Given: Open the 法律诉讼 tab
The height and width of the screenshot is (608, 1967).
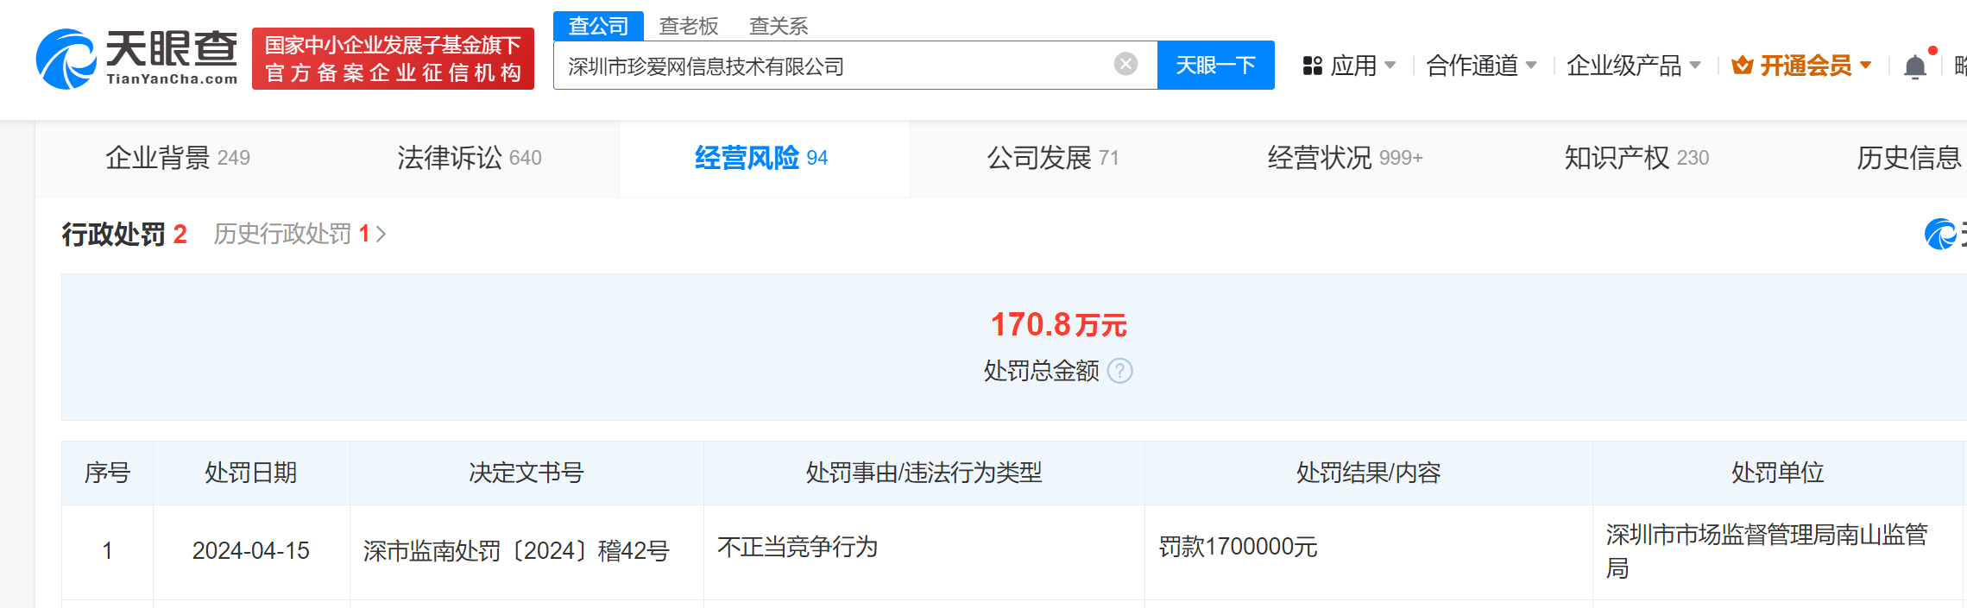Looking at the screenshot, I should click(x=469, y=158).
